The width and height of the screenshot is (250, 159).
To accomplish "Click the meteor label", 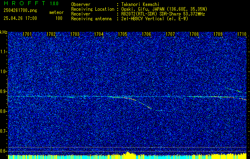I will [56, 12].
